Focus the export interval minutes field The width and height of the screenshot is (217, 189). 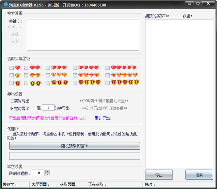pyautogui.click(x=48, y=108)
